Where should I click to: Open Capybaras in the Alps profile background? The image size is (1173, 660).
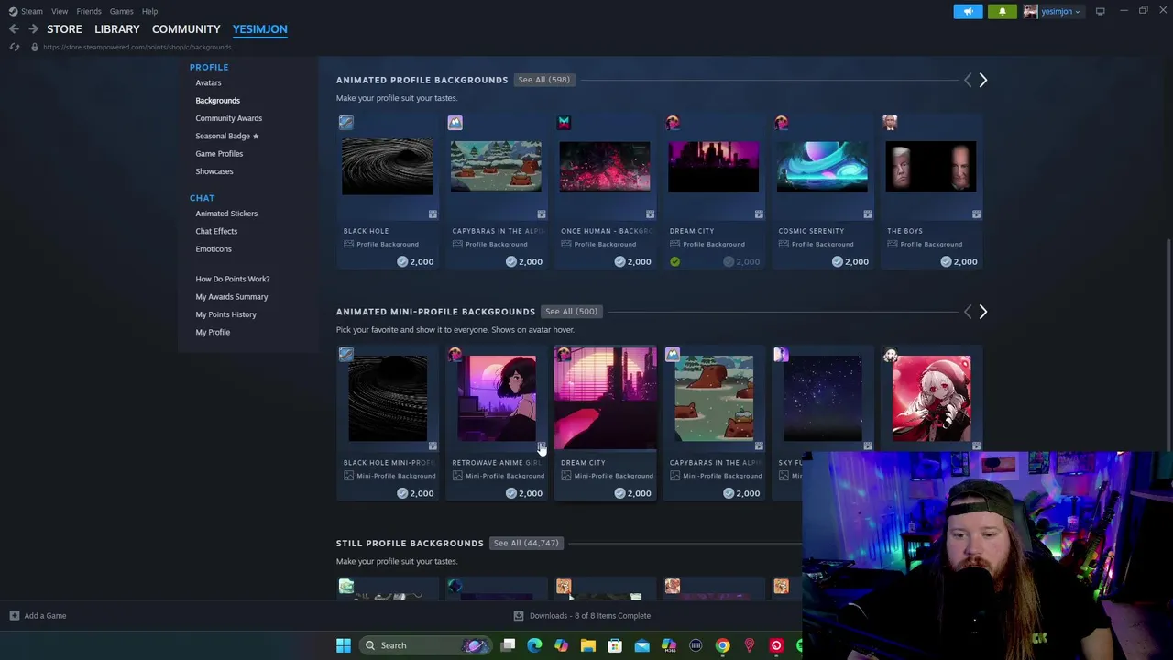pos(496,167)
